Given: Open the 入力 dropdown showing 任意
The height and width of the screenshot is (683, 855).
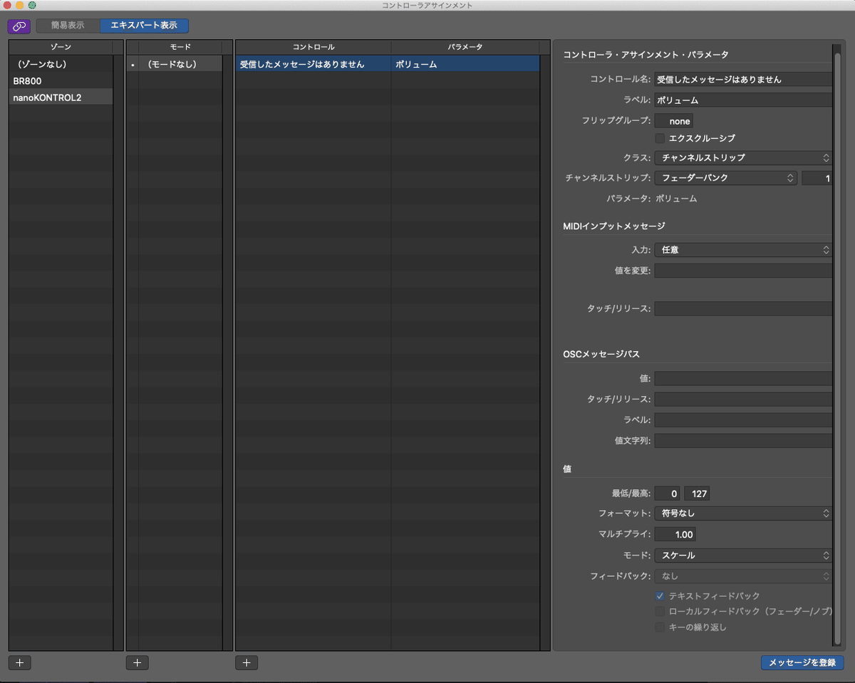Looking at the screenshot, I should click(743, 250).
